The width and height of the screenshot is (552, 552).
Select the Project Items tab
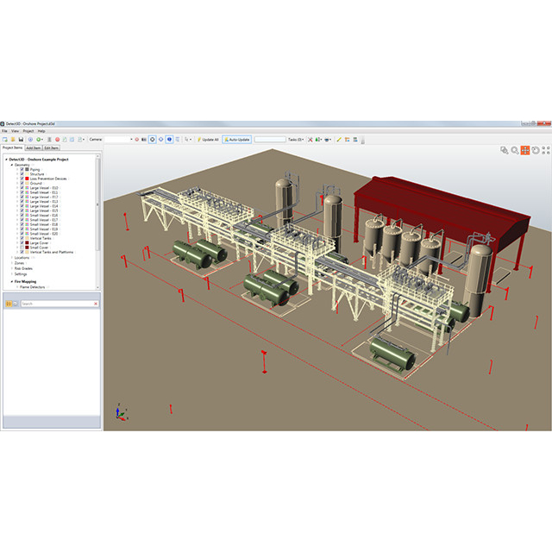pos(12,147)
